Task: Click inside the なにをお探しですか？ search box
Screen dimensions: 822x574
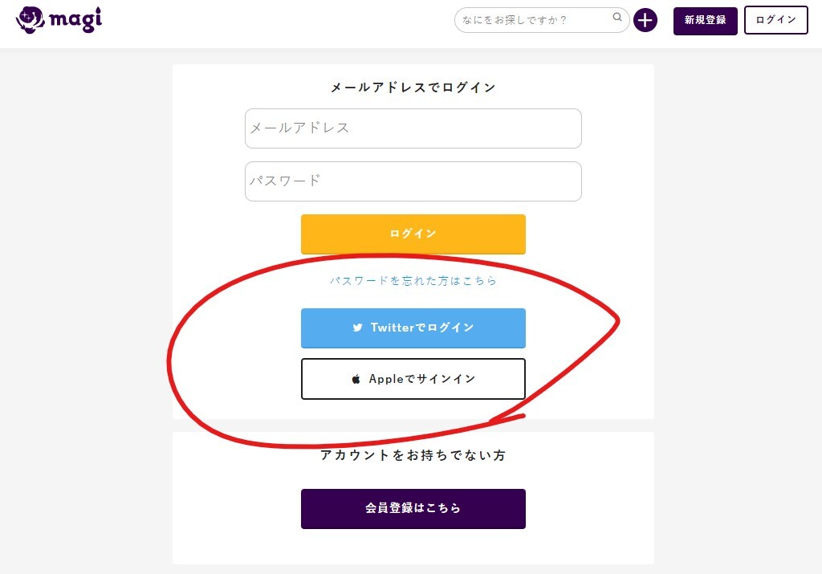Action: coord(530,20)
